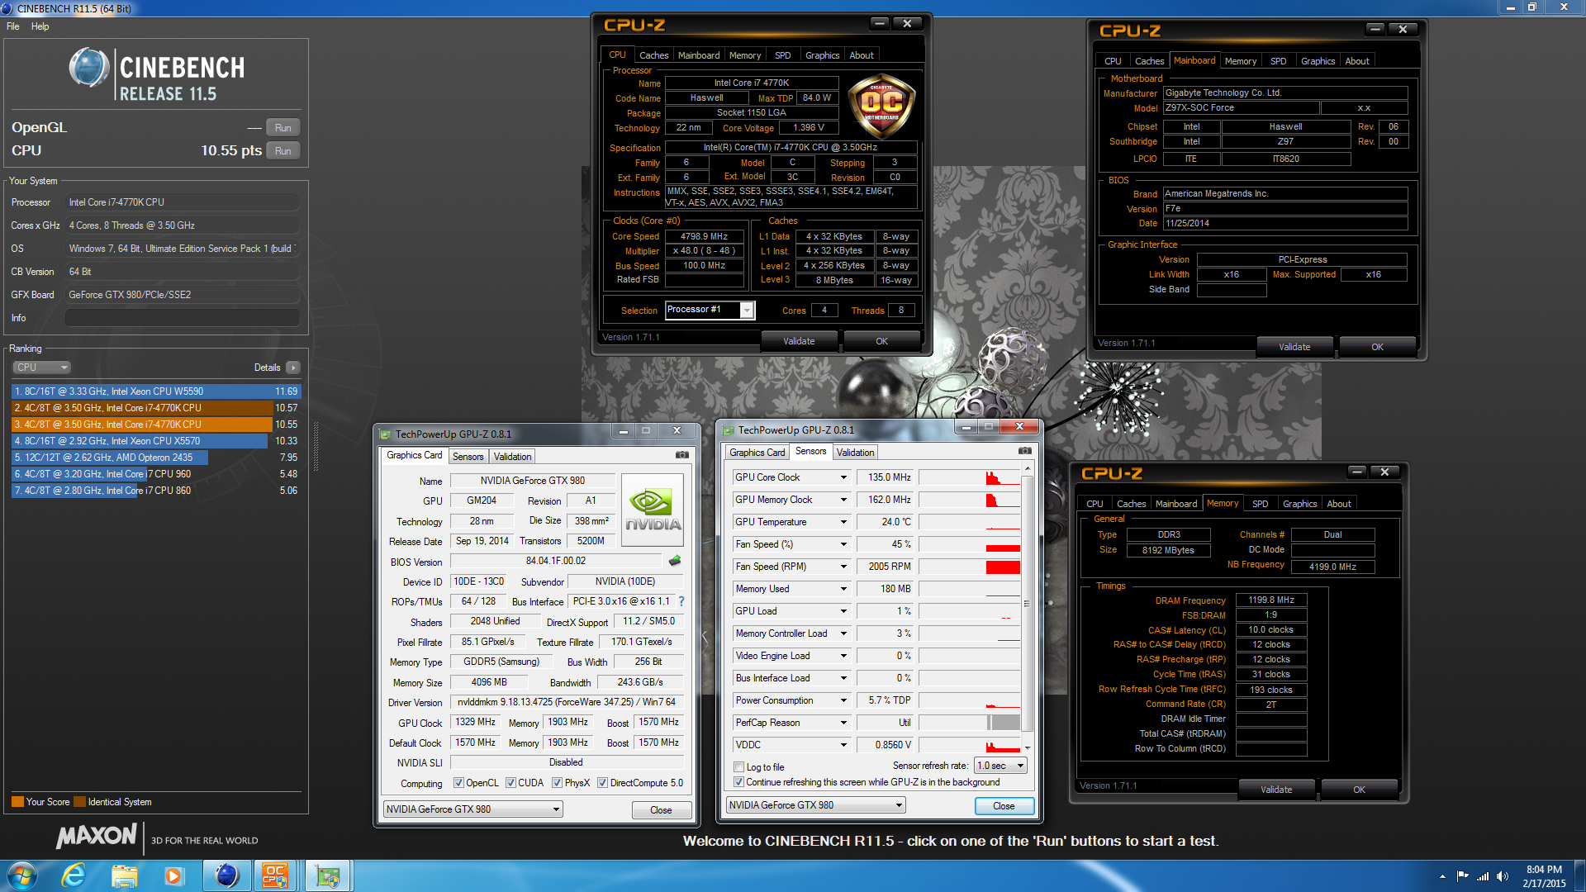Click the volume speaker icon in the tray
The width and height of the screenshot is (1586, 892).
[1502, 876]
